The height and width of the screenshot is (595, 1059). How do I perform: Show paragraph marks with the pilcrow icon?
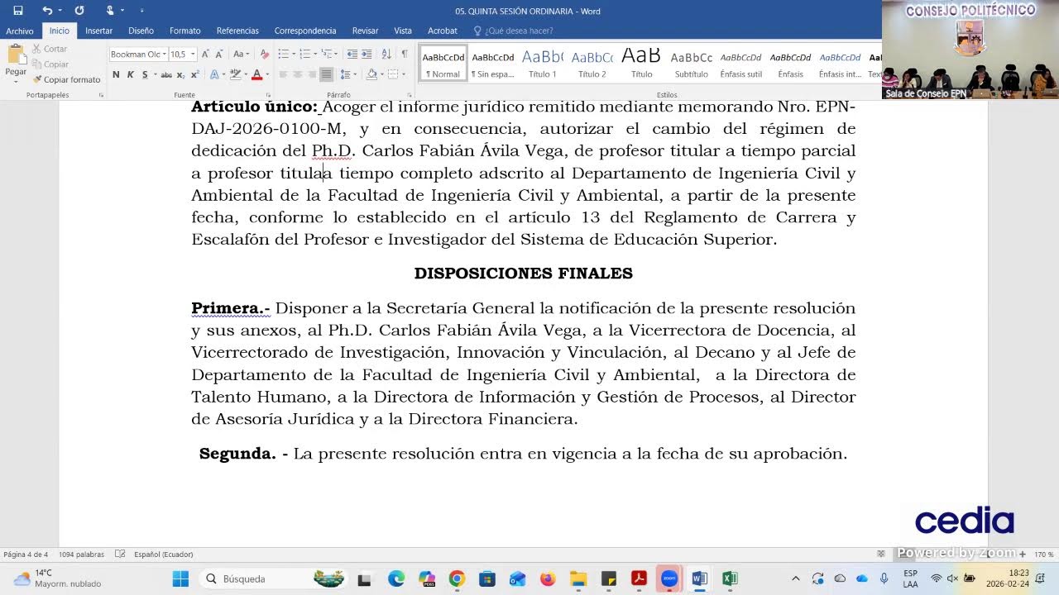click(405, 55)
